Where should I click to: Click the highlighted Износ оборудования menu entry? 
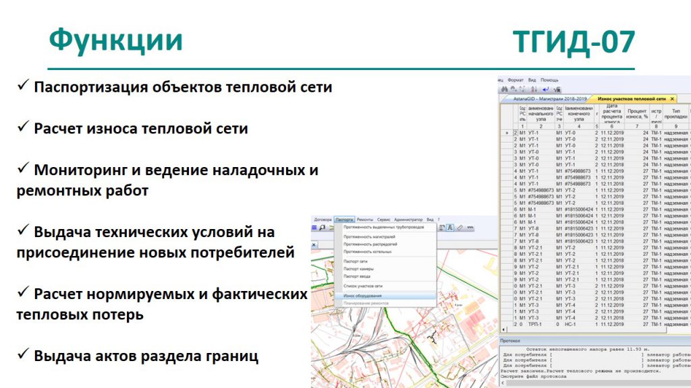tap(385, 296)
